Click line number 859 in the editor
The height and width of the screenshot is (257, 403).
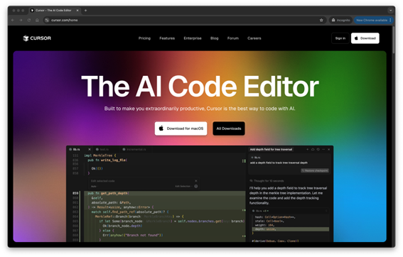(x=75, y=193)
